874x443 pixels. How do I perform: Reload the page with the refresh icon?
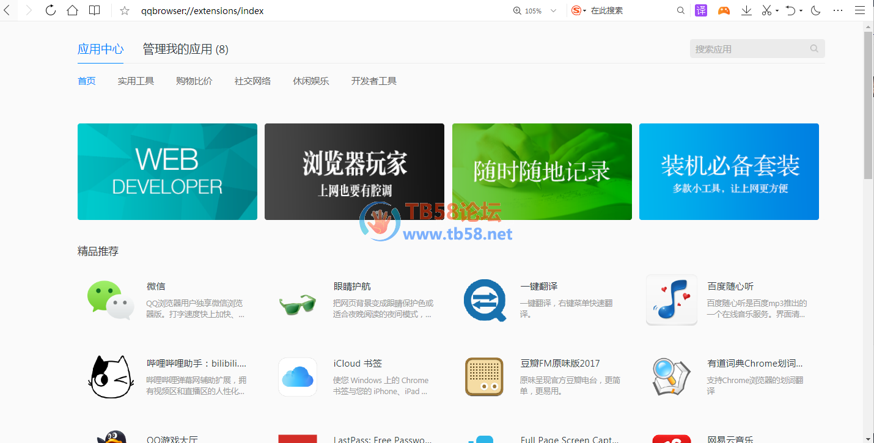tap(51, 10)
